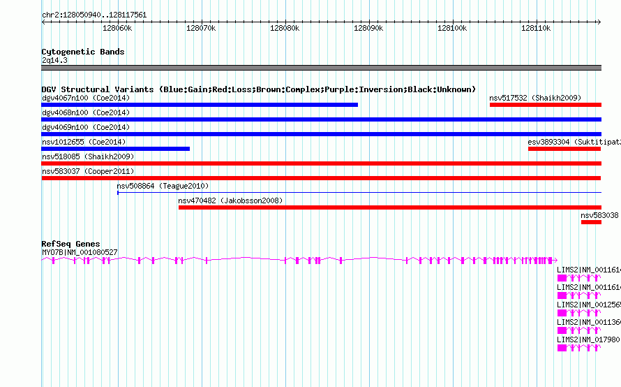Click the LIMS2|NM_017980 transcript label
This screenshot has height=387, width=621.
pyautogui.click(x=588, y=339)
